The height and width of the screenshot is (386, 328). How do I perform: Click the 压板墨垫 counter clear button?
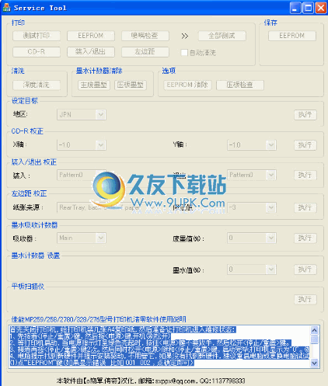click(131, 85)
